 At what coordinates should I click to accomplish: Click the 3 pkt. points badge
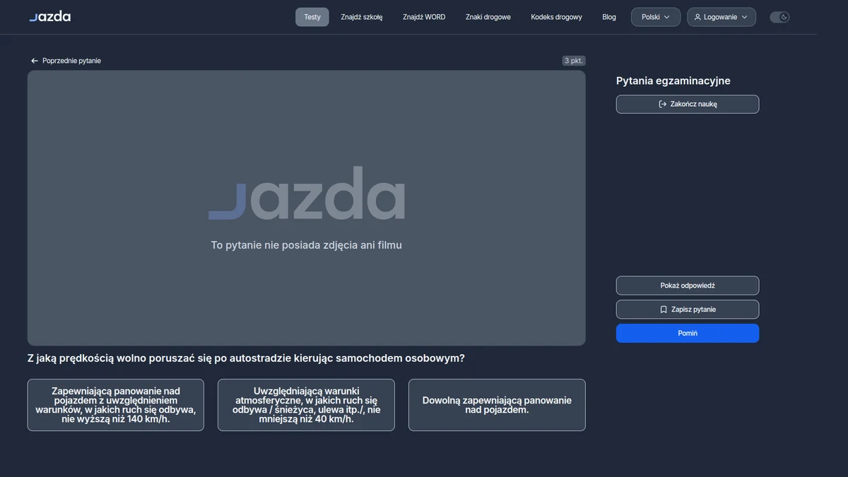pos(574,61)
